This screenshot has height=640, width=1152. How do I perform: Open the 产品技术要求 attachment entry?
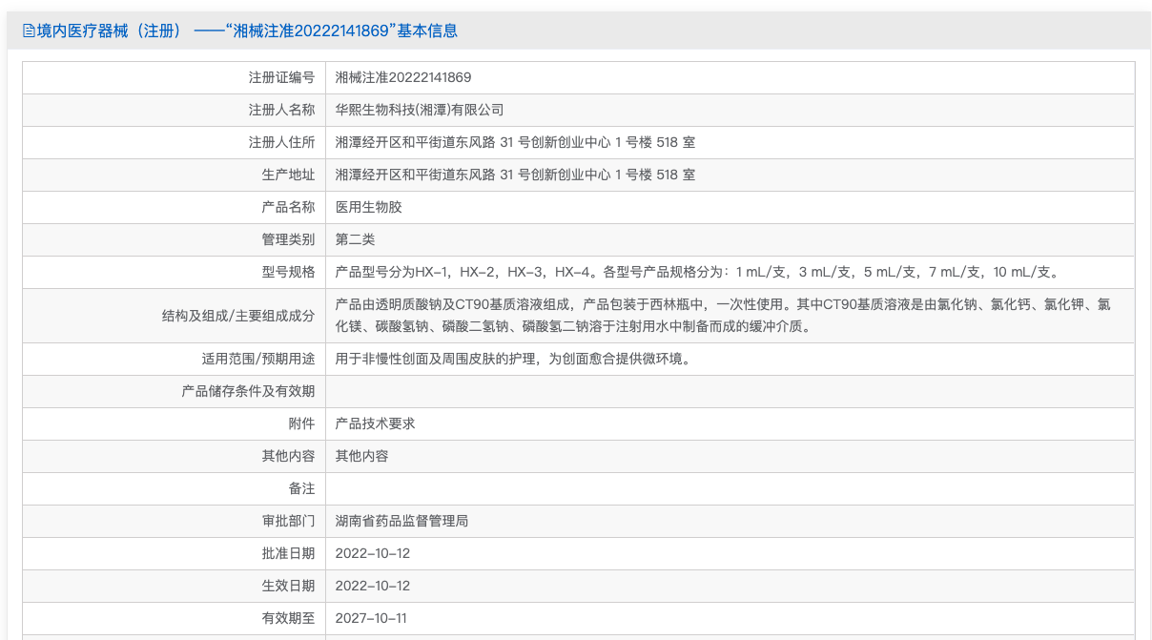(376, 423)
